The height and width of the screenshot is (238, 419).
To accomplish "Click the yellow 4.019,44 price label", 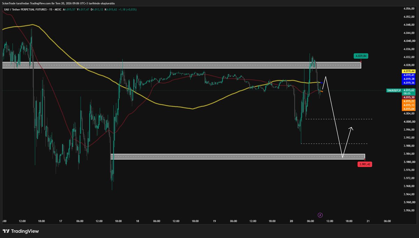I will coord(408,71).
